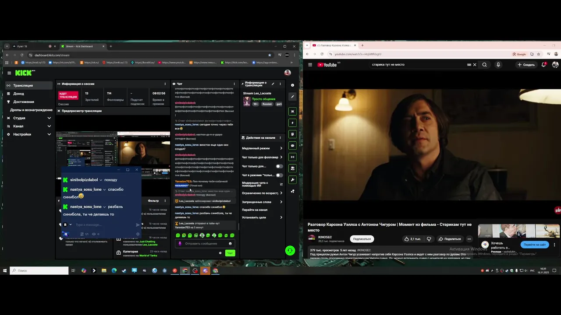Click the Поделиться share button
Viewport: 561px width, 315px height.
tap(449, 239)
